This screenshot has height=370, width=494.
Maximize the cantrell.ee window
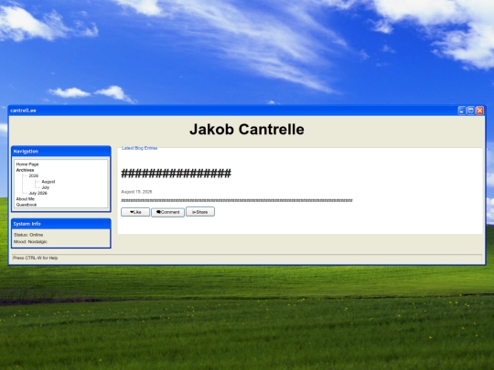click(x=471, y=111)
